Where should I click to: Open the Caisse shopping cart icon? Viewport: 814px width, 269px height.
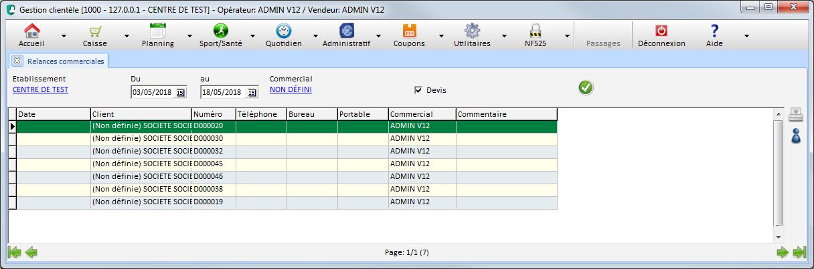pyautogui.click(x=94, y=31)
